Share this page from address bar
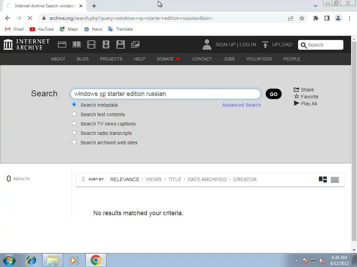 291,18
